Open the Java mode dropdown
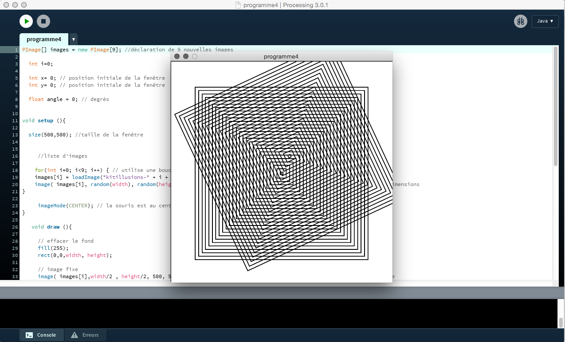The height and width of the screenshot is (342, 565). pyautogui.click(x=545, y=21)
